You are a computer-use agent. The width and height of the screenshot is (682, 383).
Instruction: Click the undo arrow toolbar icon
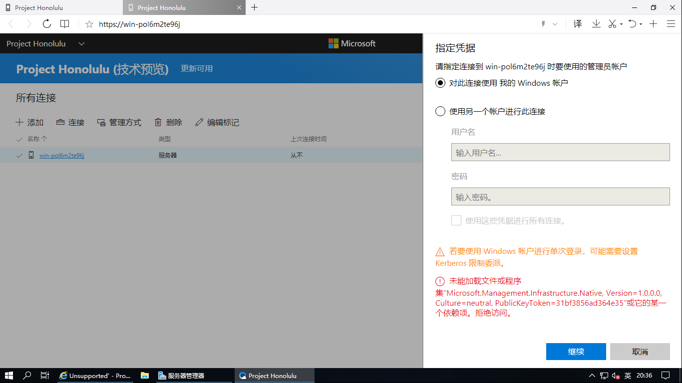click(x=633, y=24)
